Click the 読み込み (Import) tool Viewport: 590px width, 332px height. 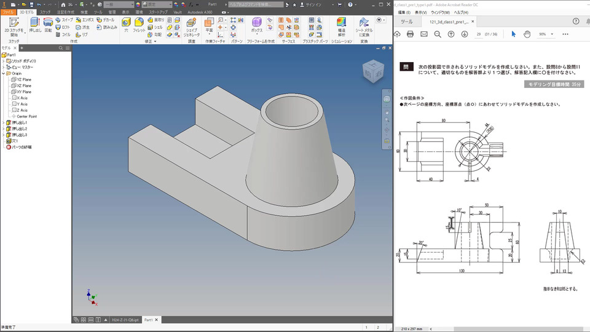coord(107,27)
